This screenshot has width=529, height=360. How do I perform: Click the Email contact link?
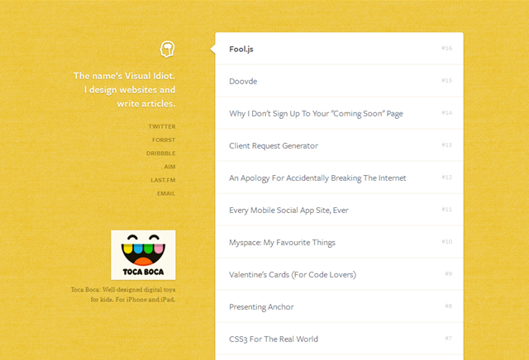point(166,193)
